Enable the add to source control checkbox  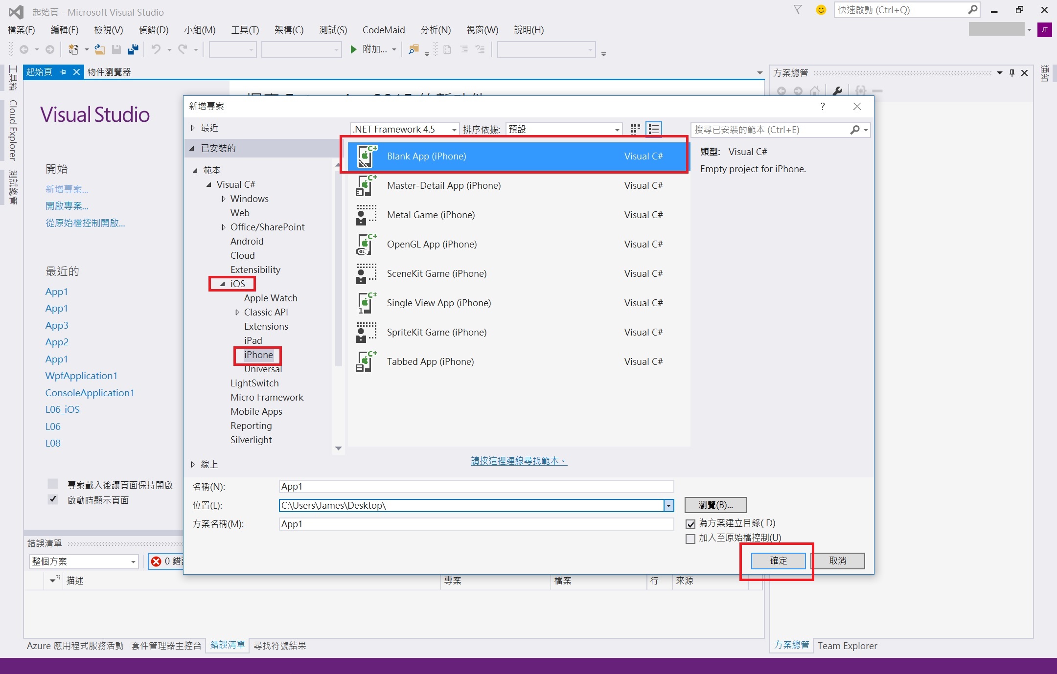(x=690, y=539)
